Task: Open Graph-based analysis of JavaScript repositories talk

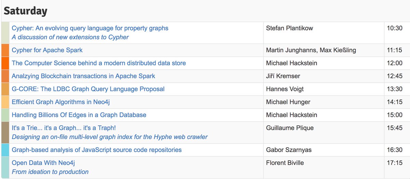Action: point(97,150)
